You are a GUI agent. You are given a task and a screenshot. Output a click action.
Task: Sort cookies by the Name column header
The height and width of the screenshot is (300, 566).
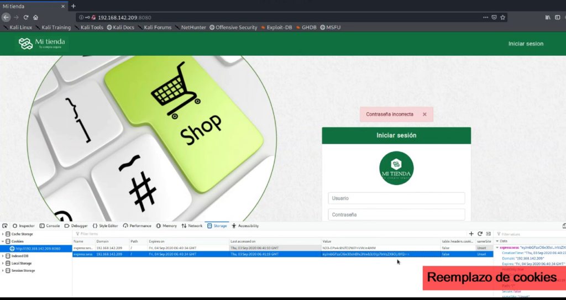tap(84, 241)
